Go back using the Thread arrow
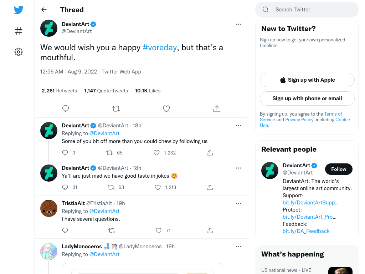The width and height of the screenshot is (365, 274). pyautogui.click(x=44, y=10)
